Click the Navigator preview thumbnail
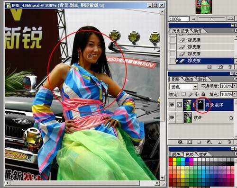Image resolution: width=237 pixels, height=188 pixels. click(204, 7)
